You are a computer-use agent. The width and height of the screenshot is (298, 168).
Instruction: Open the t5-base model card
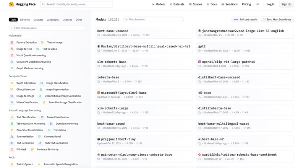pos(245,95)
